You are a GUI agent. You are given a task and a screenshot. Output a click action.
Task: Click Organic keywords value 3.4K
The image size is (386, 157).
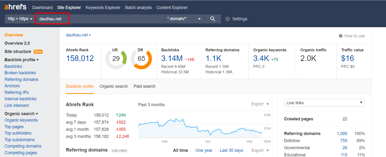261,58
